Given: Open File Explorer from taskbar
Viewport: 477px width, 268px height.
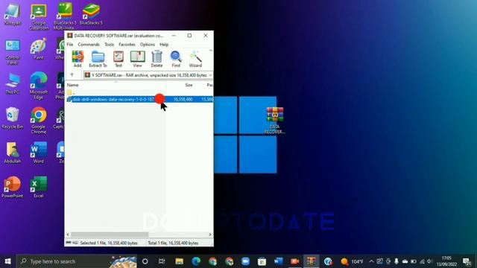Looking at the screenshot, I should (179, 261).
